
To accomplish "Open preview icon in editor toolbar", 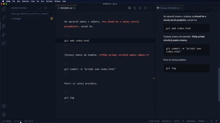I will pyautogui.click(x=129, y=8).
